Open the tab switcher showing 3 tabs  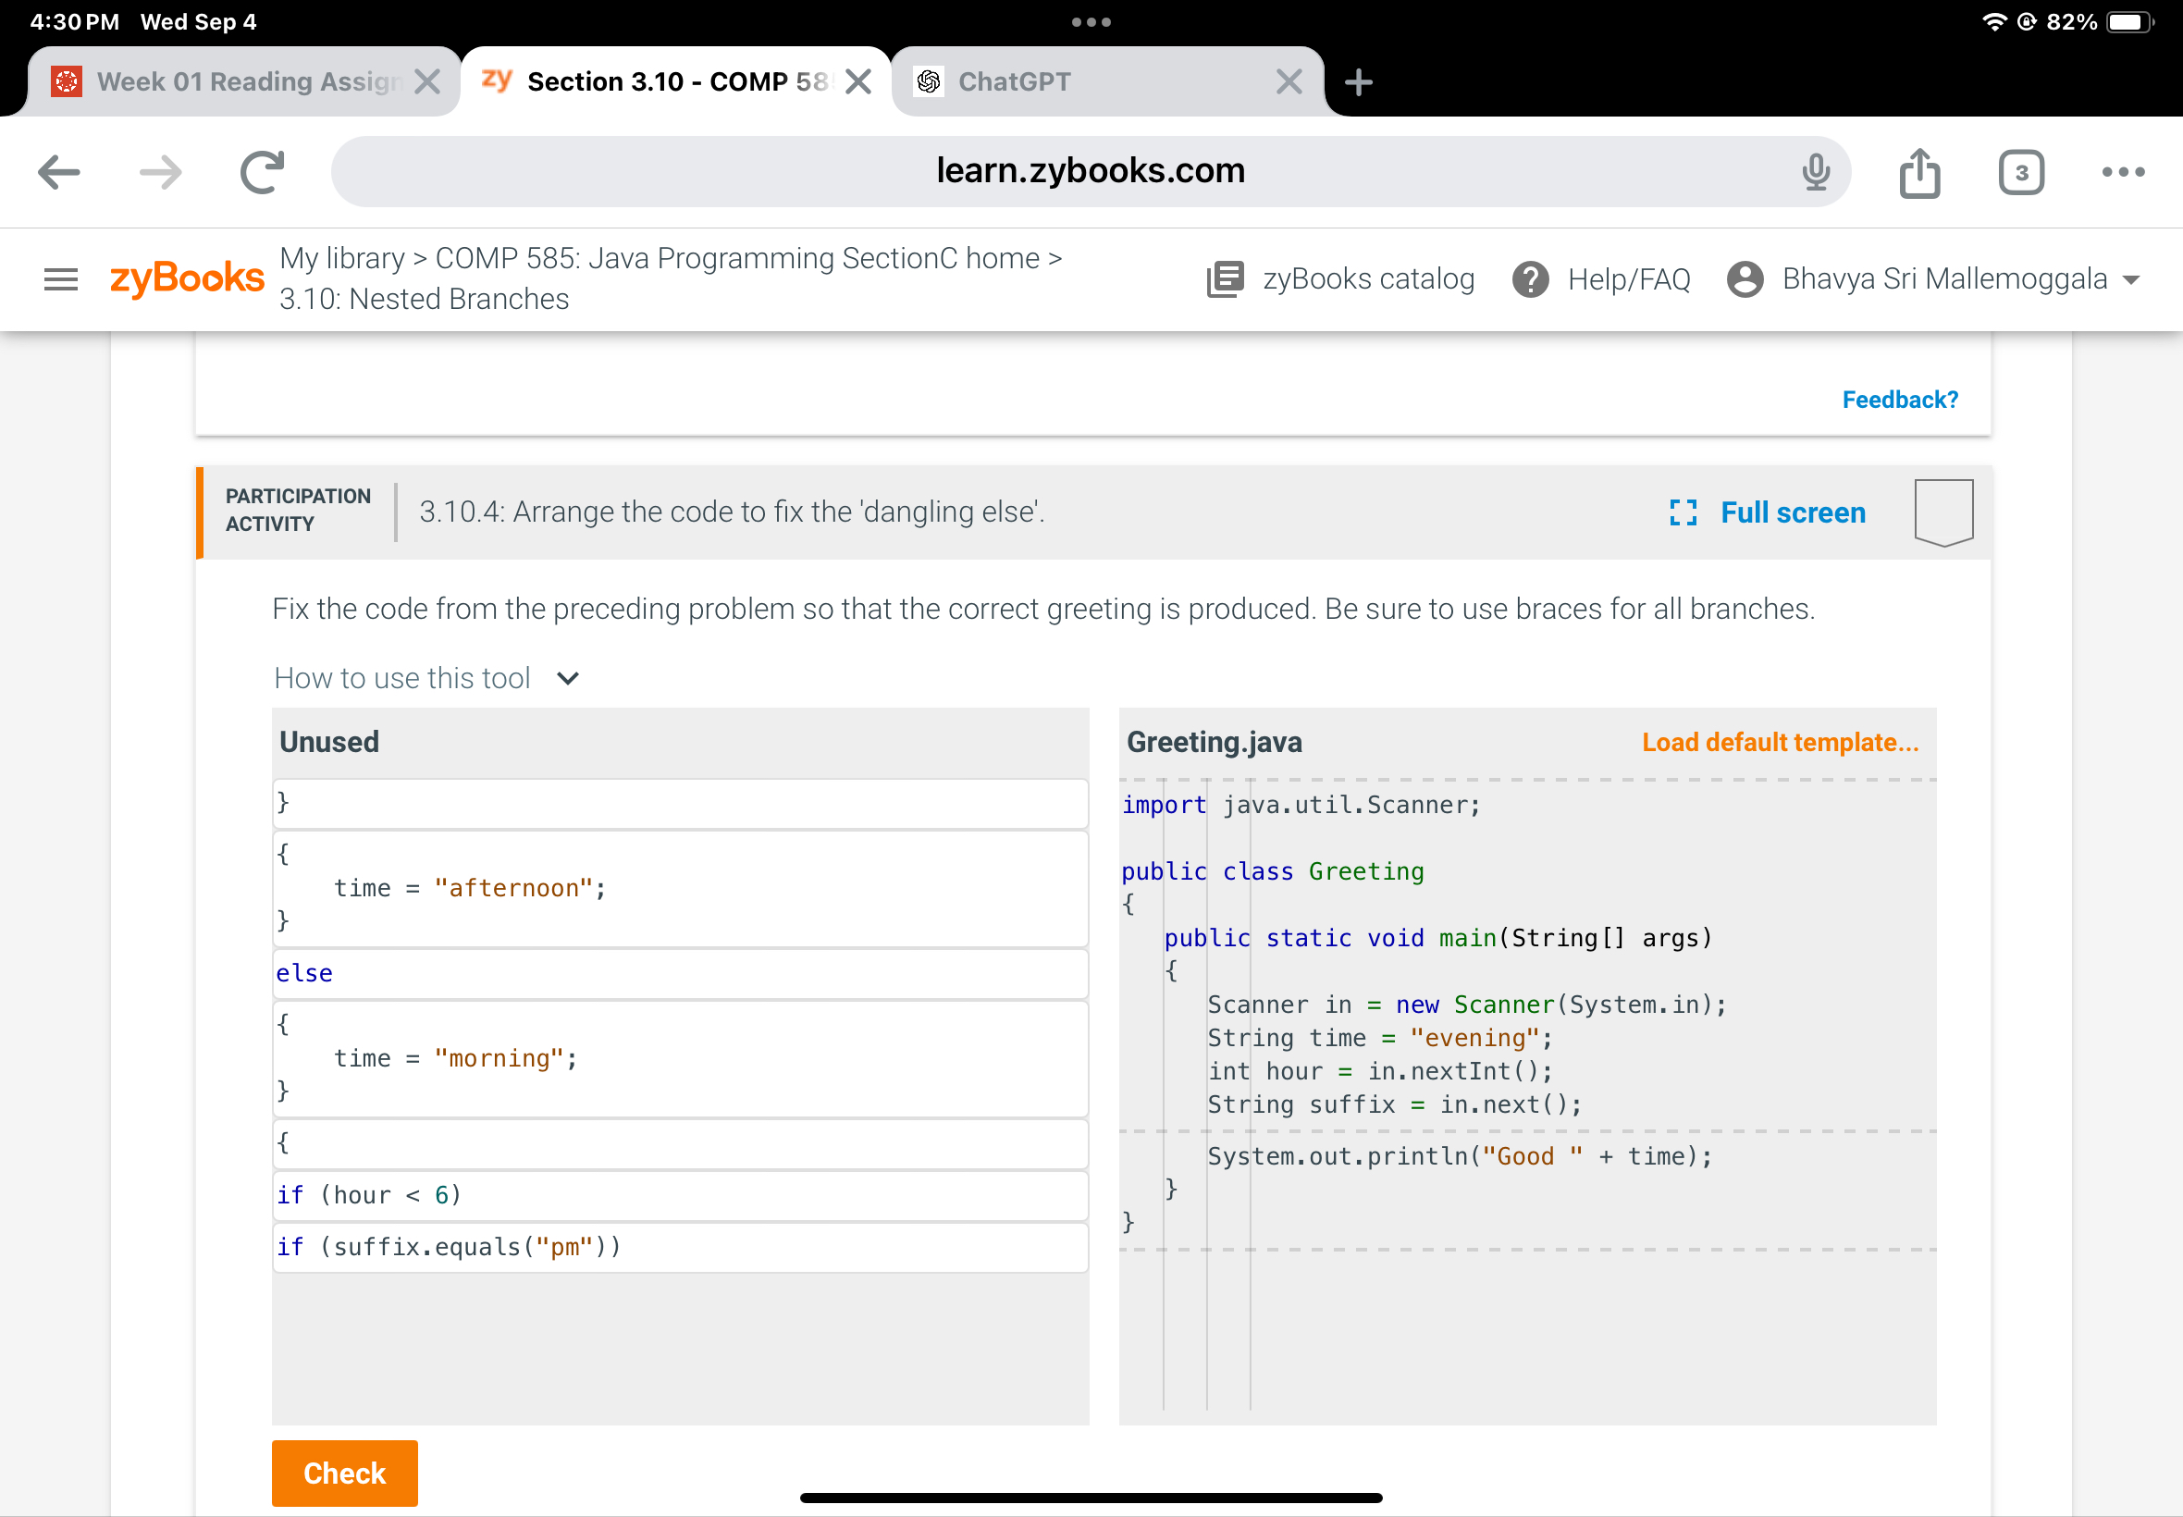(2020, 172)
